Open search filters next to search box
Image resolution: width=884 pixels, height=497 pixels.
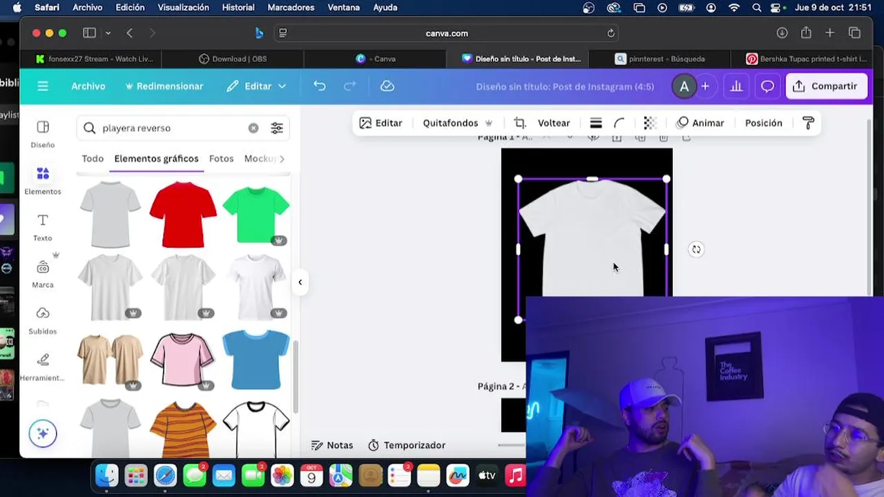(277, 128)
